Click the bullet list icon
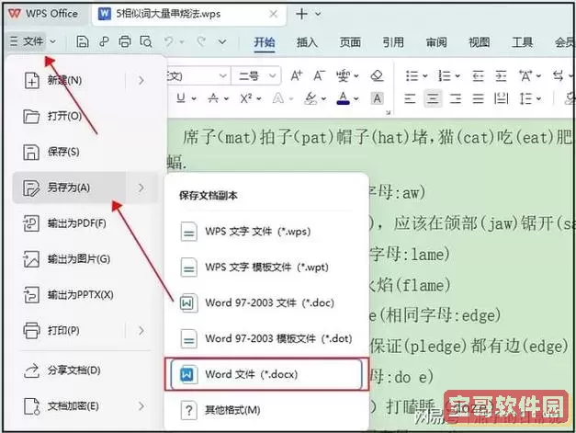The width and height of the screenshot is (576, 433). click(412, 76)
